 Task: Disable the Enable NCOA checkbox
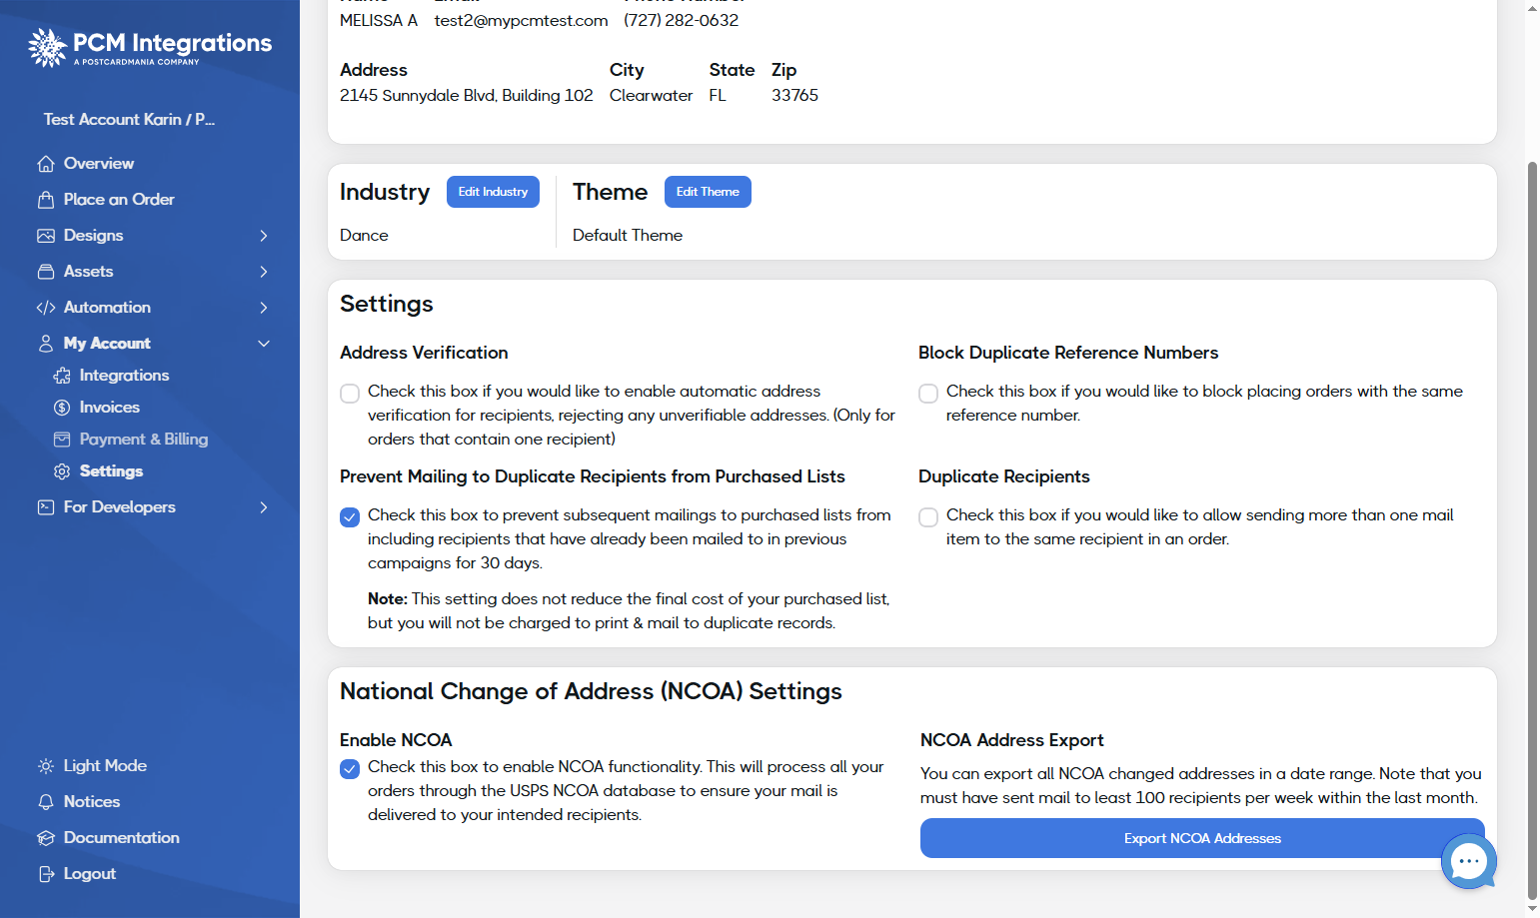tap(350, 769)
